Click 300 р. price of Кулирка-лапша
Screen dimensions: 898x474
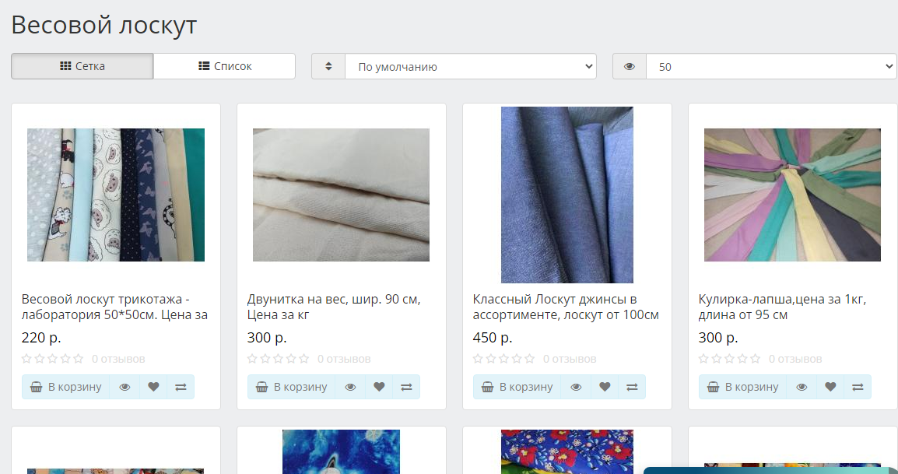[x=718, y=338]
